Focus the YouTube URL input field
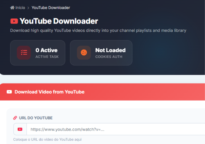The height and width of the screenshot is (144, 205). click(x=116, y=129)
